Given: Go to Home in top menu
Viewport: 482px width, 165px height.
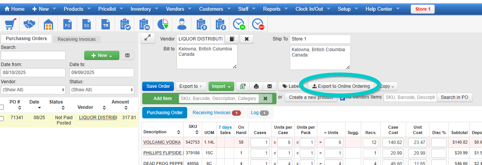Looking at the screenshot, I should [x=14, y=9].
